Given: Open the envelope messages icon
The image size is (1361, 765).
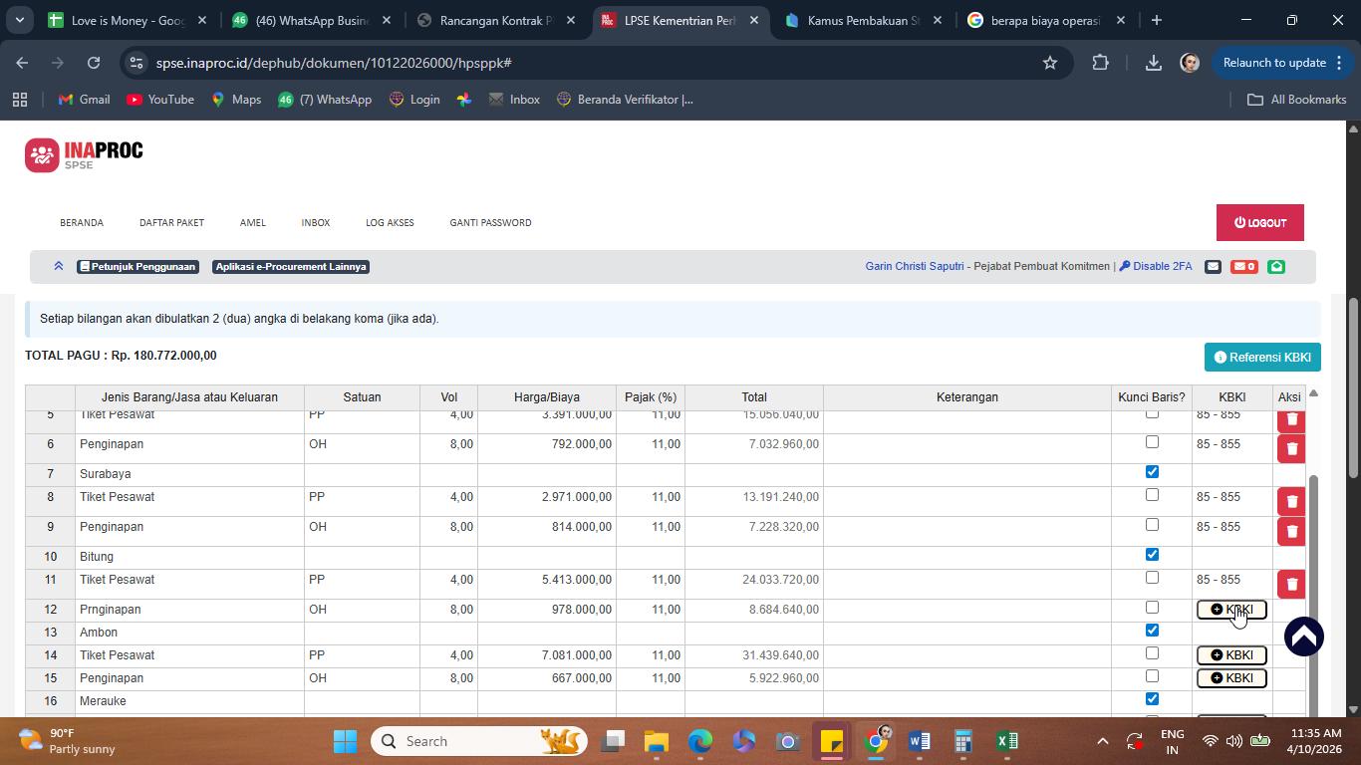Looking at the screenshot, I should coord(1213,266).
